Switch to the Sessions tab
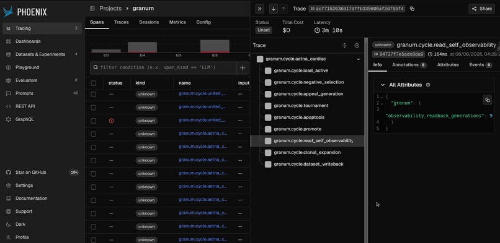The image size is (500, 243). click(149, 22)
